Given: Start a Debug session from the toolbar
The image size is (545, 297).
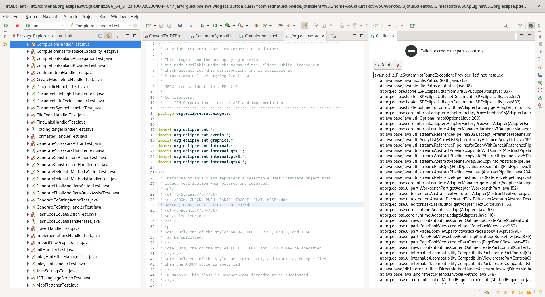Looking at the screenshot, I should [202, 26].
